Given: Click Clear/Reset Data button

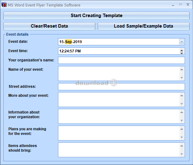Looking at the screenshot, I should [49, 26].
